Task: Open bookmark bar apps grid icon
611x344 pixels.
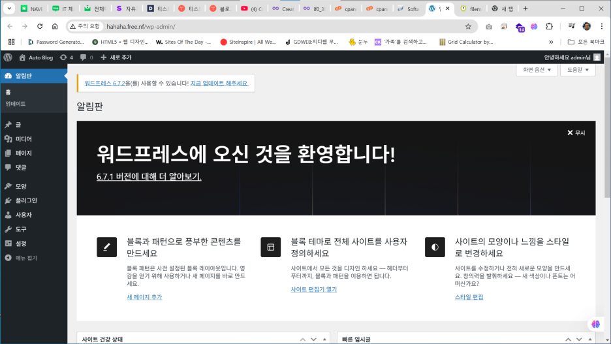Action: (11, 42)
